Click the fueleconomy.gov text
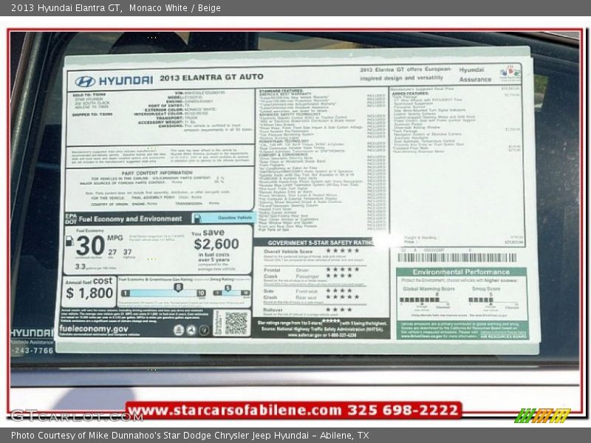 (x=94, y=329)
